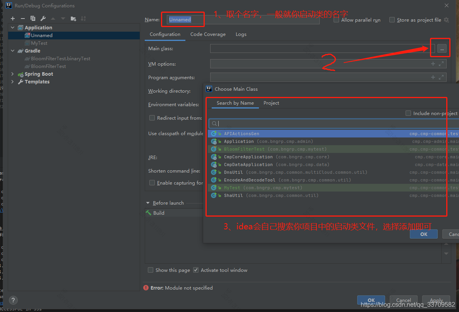Expand the Program arguments field
This screenshot has height=312, width=459.
441,77
